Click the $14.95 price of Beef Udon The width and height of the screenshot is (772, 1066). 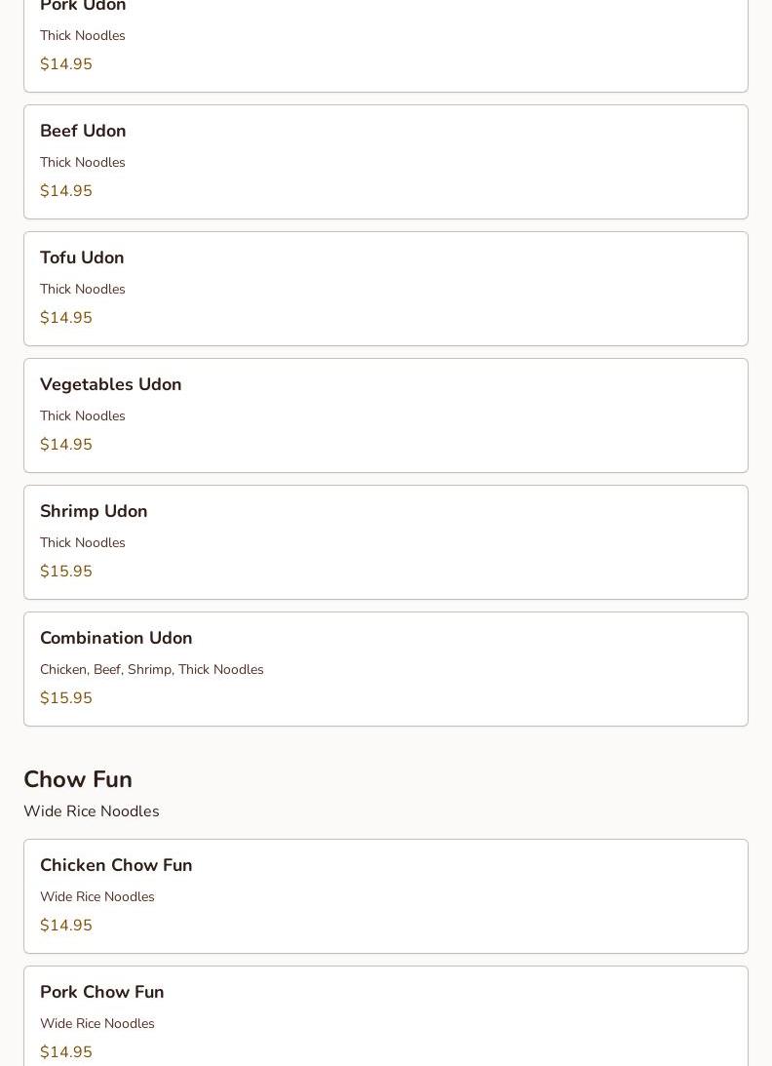coord(66,191)
